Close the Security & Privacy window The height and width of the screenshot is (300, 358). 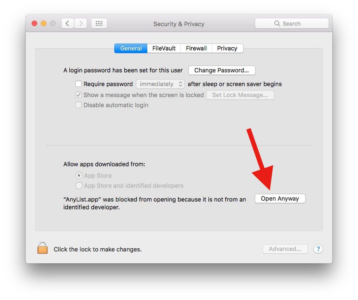click(x=35, y=24)
